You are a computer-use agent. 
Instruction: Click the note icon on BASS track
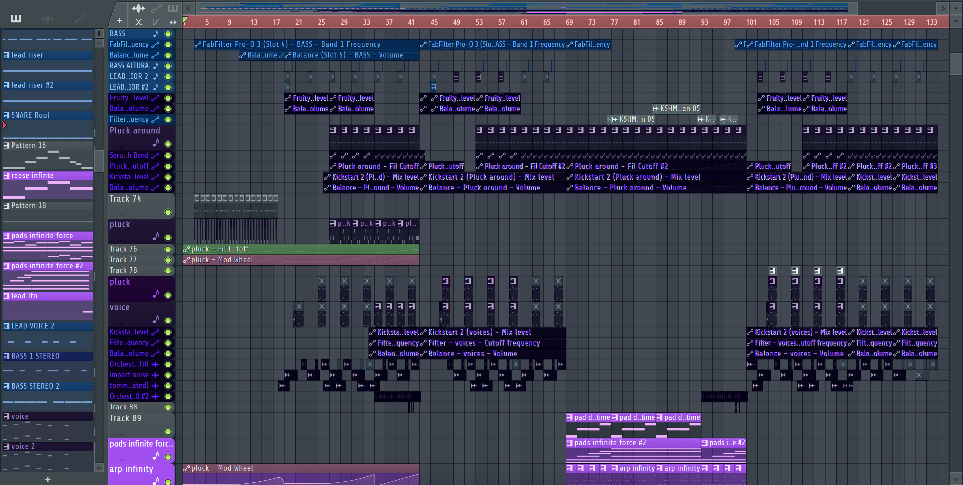(156, 34)
